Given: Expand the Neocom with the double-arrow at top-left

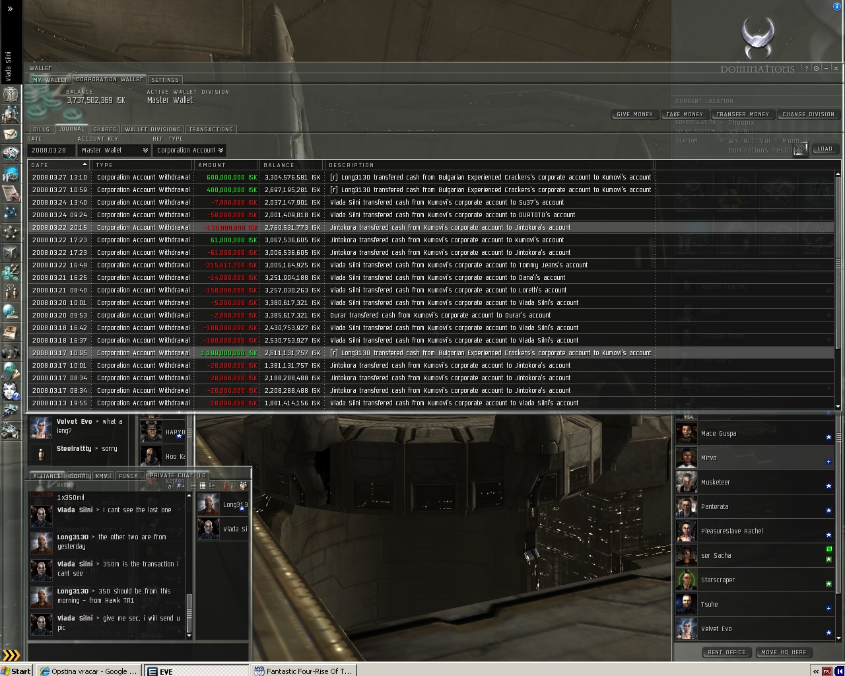Looking at the screenshot, I should (10, 9).
